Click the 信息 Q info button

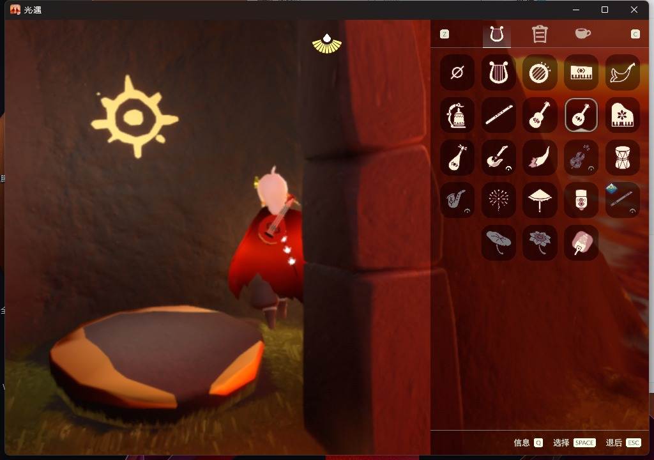point(528,443)
